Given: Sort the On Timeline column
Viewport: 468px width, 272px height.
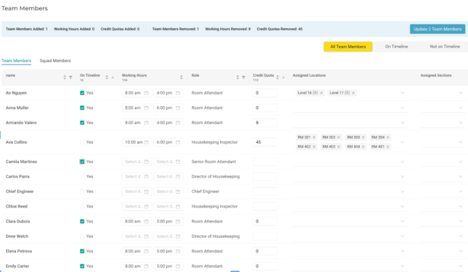Looking at the screenshot, I should (x=107, y=77).
